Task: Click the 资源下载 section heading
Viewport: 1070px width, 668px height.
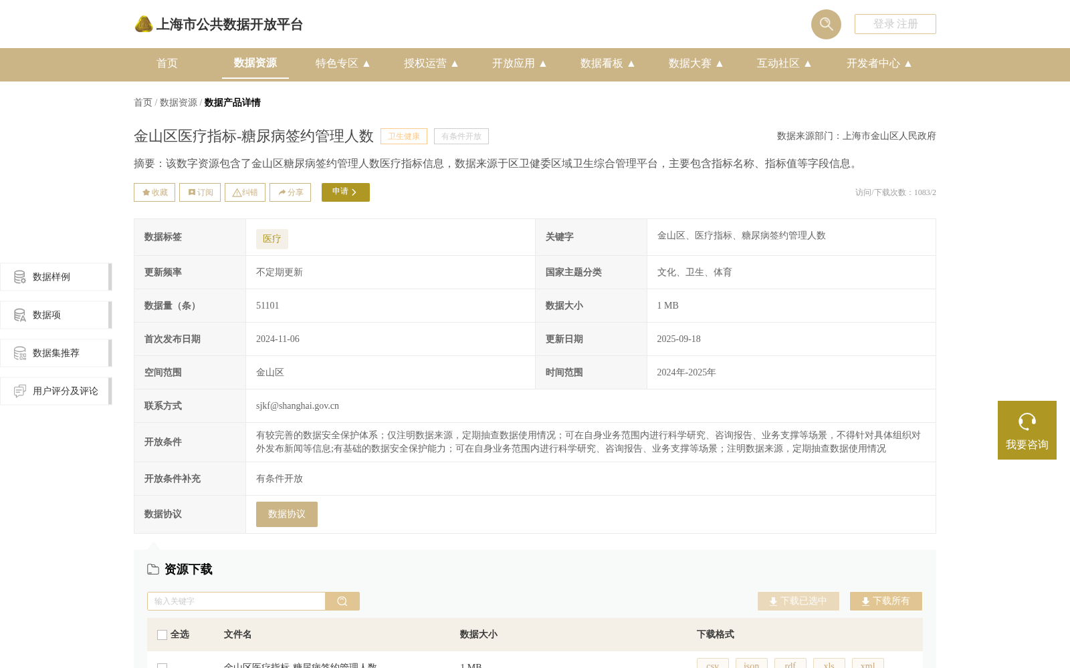Action: [188, 569]
